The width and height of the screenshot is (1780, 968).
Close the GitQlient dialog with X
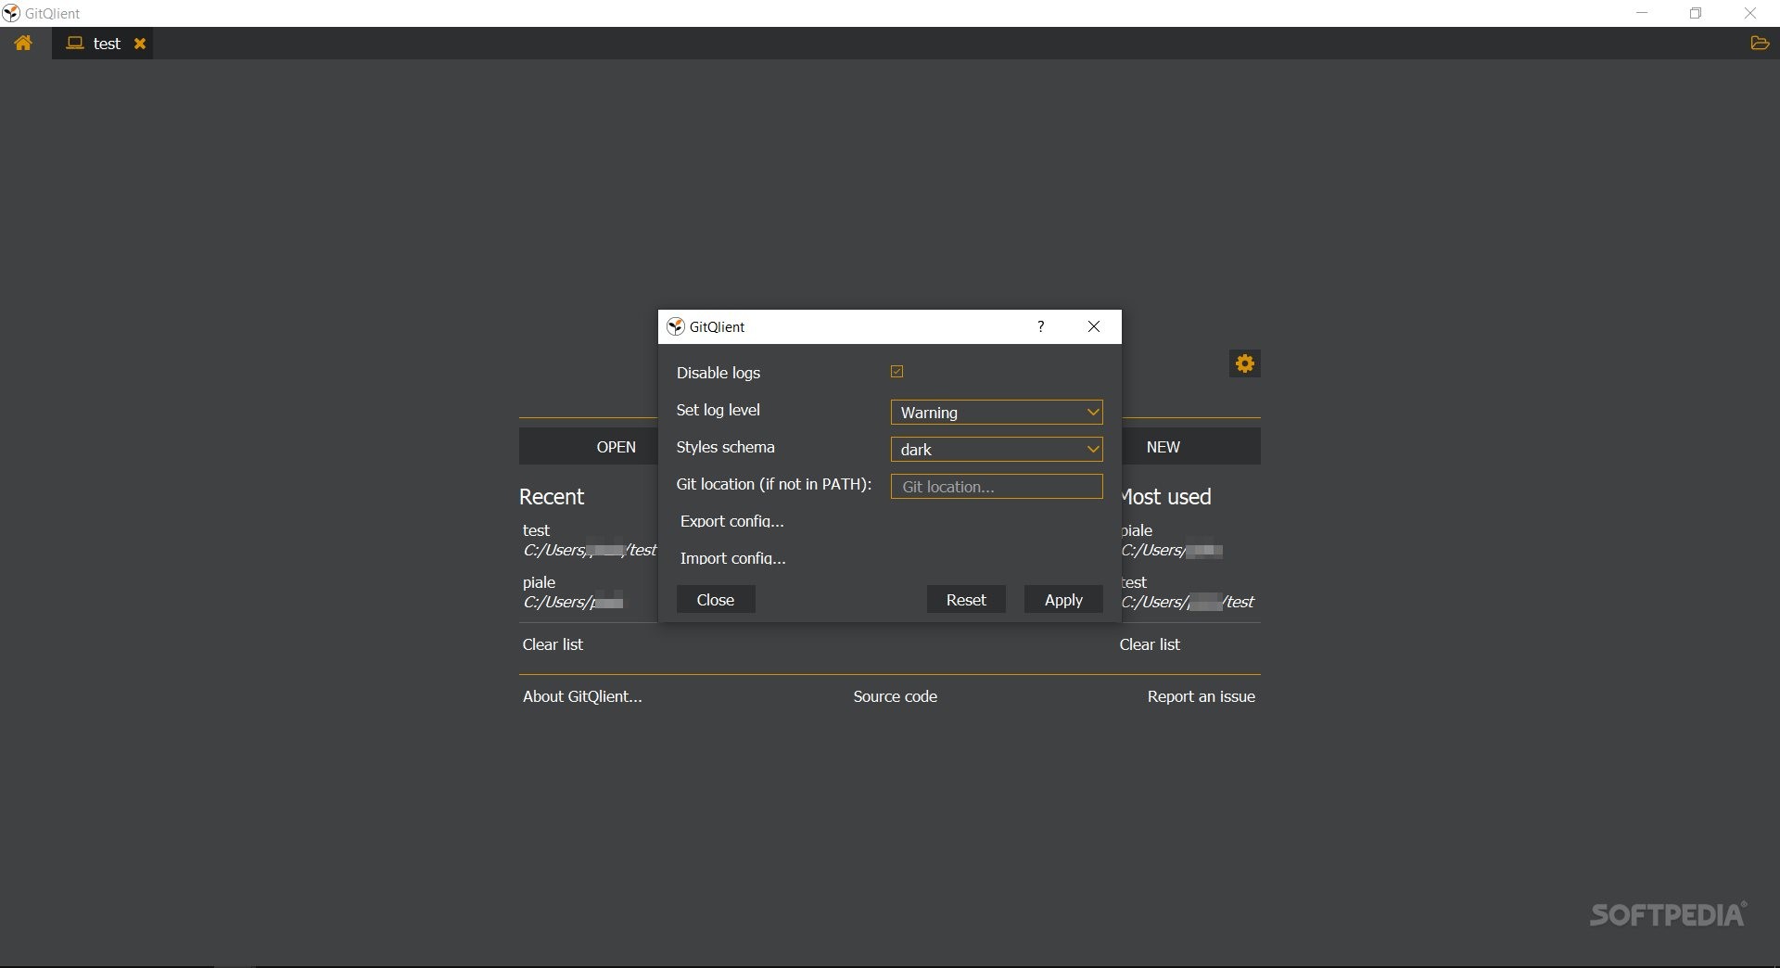click(x=1094, y=326)
